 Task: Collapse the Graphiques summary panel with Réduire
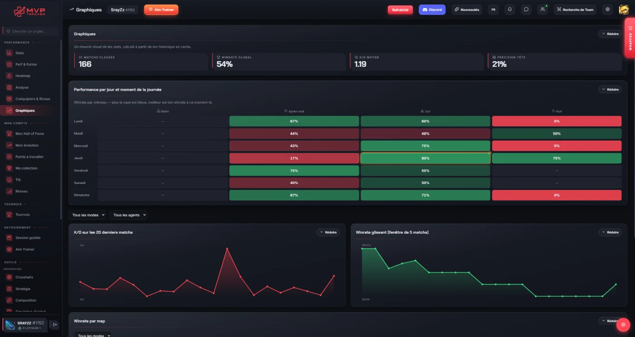tap(610, 34)
